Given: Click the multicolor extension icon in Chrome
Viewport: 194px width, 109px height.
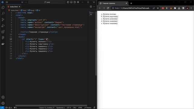Looking at the screenshot, I should coord(167,8).
